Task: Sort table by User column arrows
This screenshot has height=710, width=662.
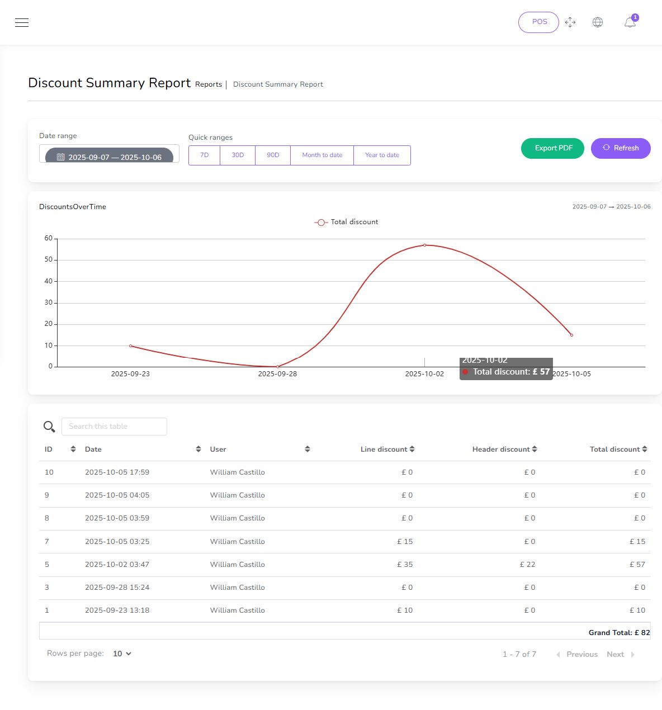Action: (x=308, y=449)
